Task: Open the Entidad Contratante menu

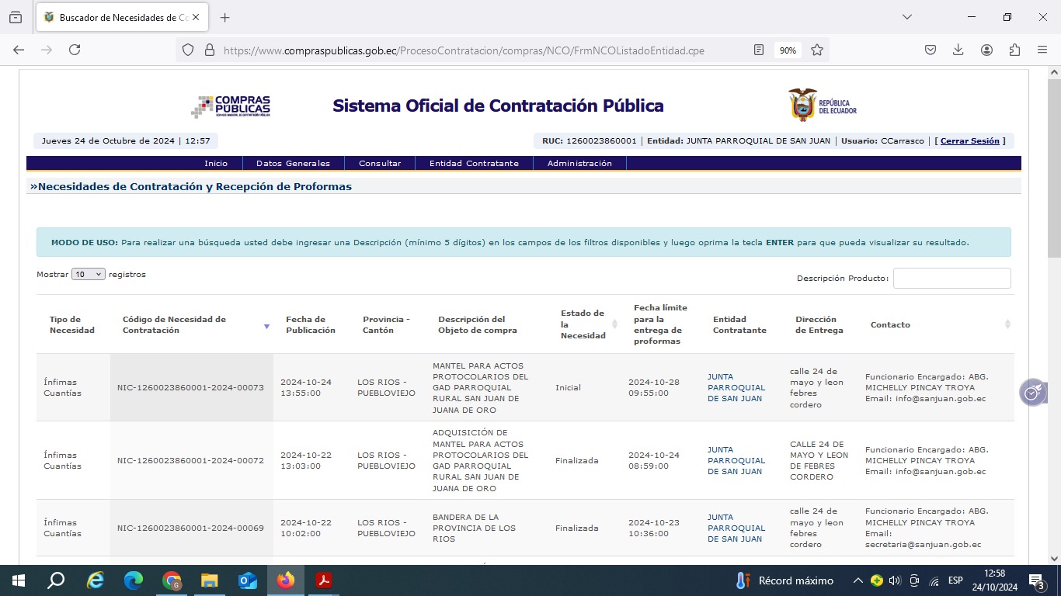Action: pyautogui.click(x=474, y=164)
